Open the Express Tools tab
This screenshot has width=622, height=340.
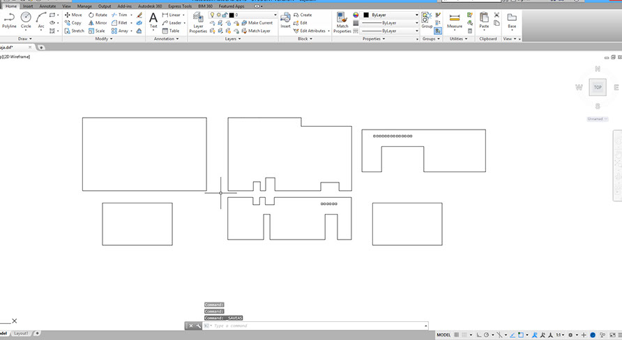click(x=180, y=6)
